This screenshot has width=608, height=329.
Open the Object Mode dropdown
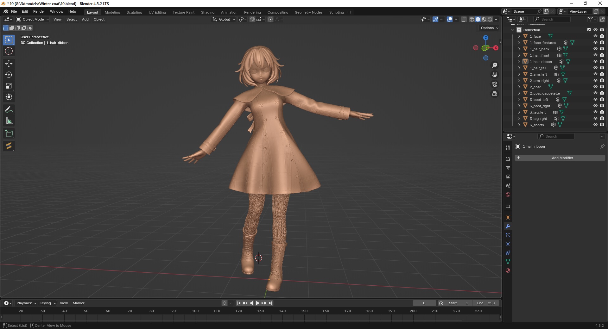[33, 19]
